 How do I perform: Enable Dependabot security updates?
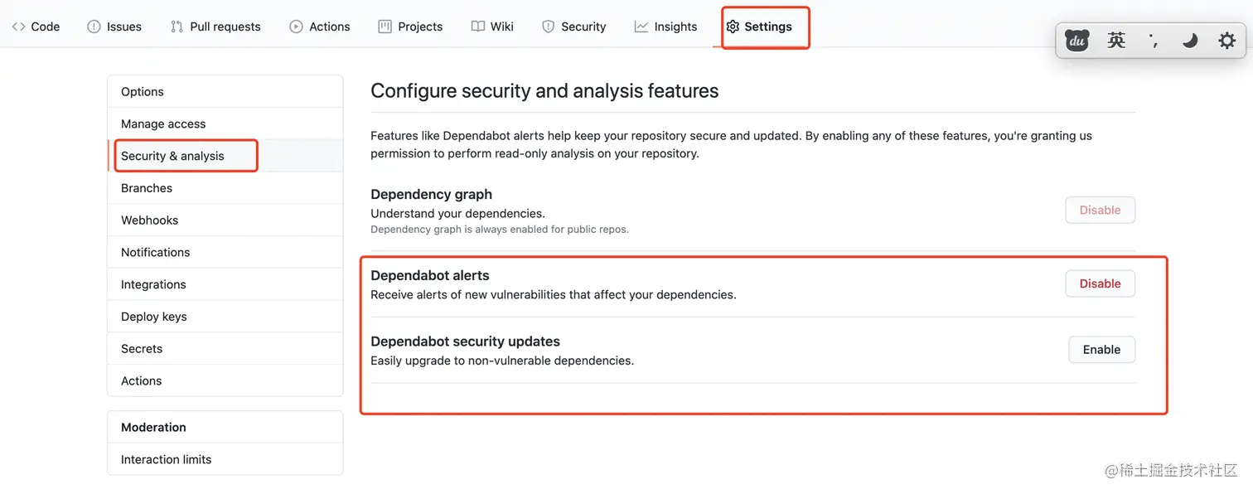click(x=1101, y=350)
